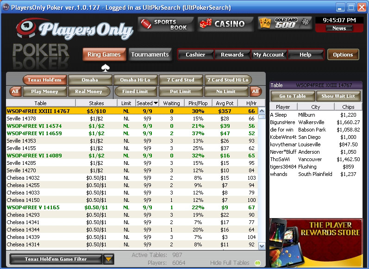Sort by the Waiting column header
This screenshot has height=269, width=369.
tap(171, 103)
